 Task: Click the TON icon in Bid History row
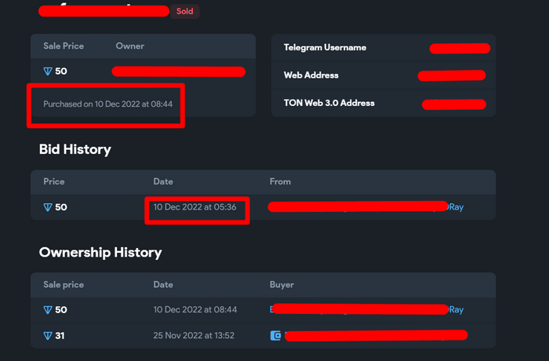[x=48, y=207]
